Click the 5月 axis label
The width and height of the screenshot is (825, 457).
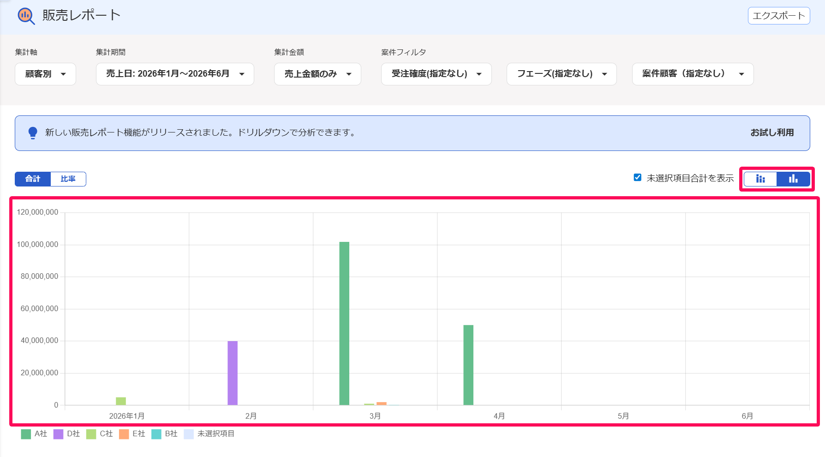tap(623, 416)
